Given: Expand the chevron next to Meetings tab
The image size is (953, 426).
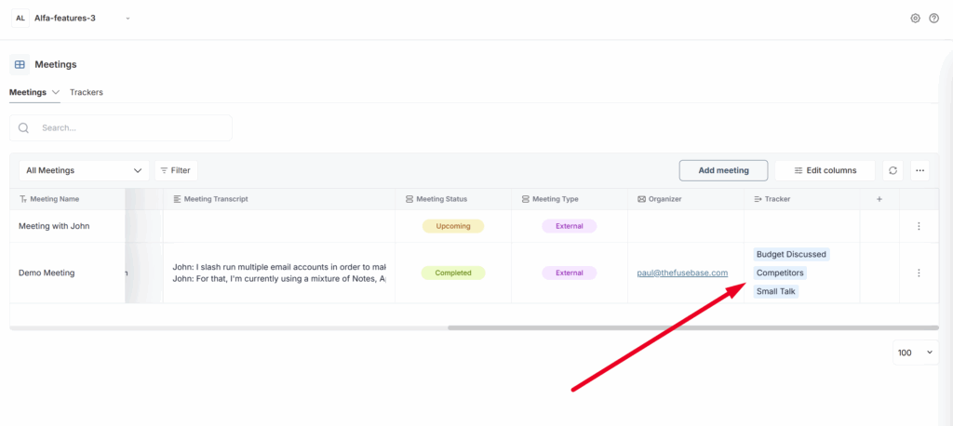Looking at the screenshot, I should point(56,92).
